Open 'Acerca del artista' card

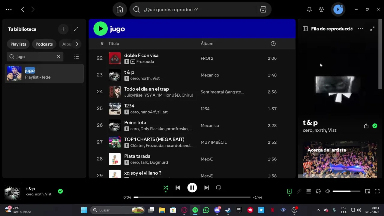coord(340,160)
